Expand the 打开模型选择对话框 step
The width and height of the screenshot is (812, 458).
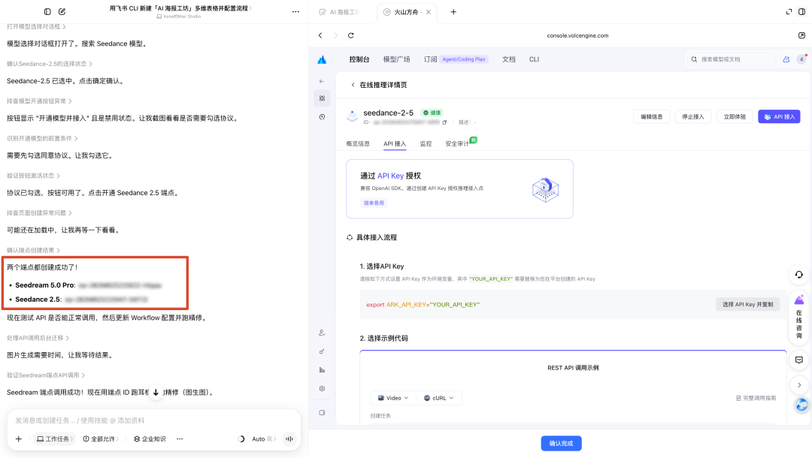click(x=36, y=26)
